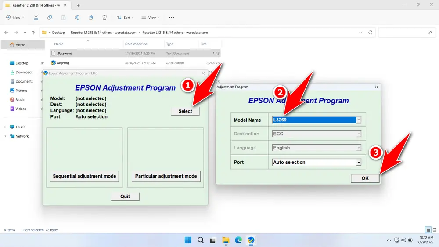Go forward with the Explorer forward arrow

[16, 33]
